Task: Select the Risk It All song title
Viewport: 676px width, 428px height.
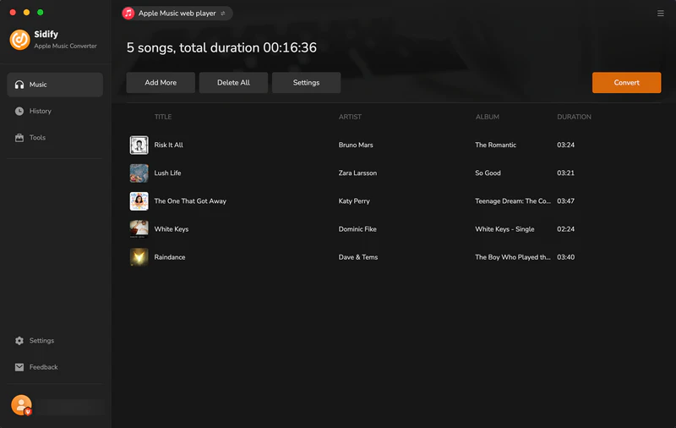Action: tap(168, 145)
